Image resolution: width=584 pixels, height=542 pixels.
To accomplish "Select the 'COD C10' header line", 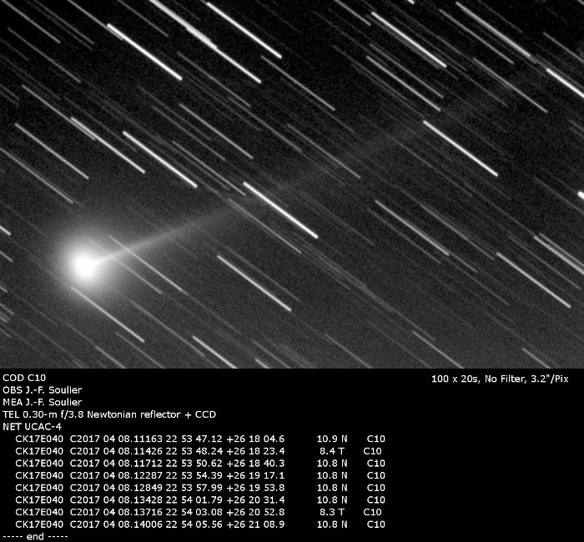I will coord(24,378).
